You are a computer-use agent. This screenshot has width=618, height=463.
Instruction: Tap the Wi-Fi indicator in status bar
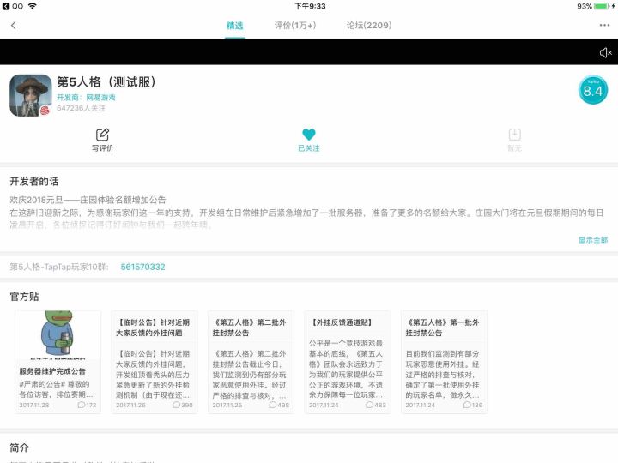click(33, 6)
